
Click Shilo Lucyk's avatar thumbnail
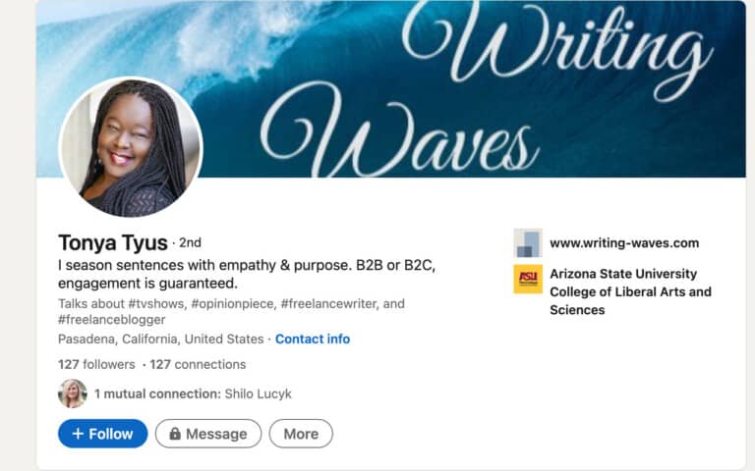73,393
